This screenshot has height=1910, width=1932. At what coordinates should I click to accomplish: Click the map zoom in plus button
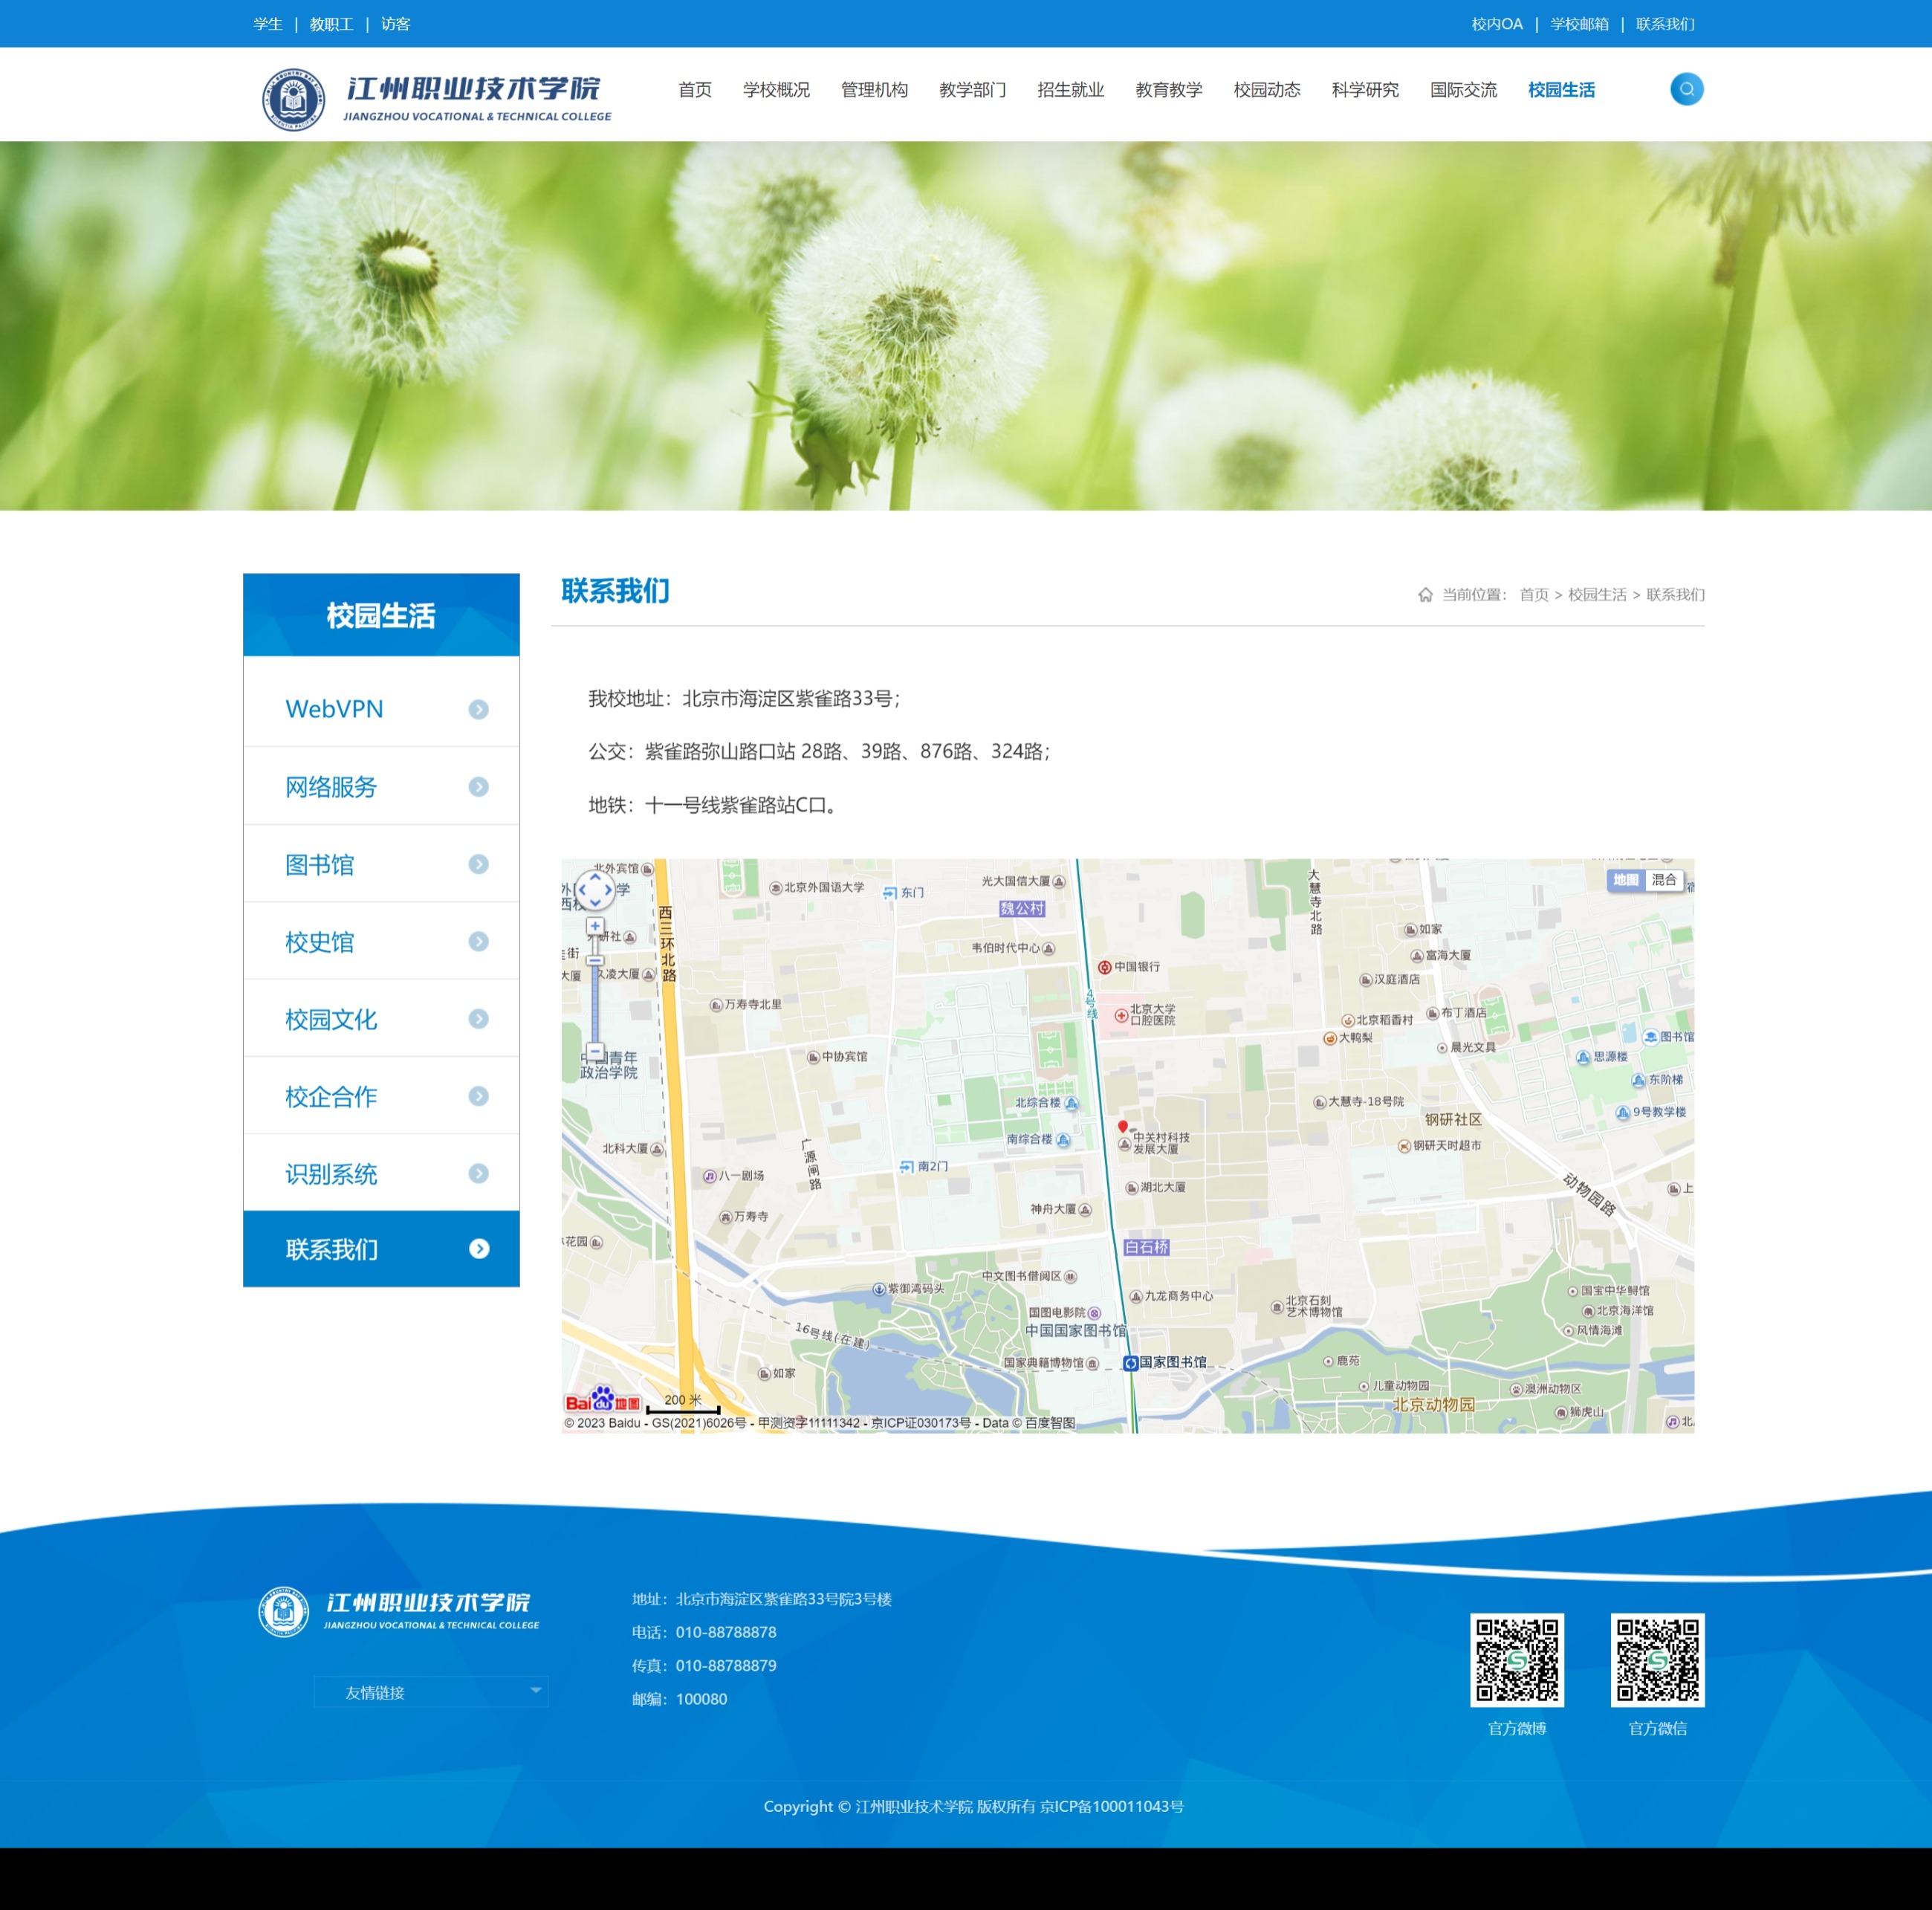coord(595,926)
